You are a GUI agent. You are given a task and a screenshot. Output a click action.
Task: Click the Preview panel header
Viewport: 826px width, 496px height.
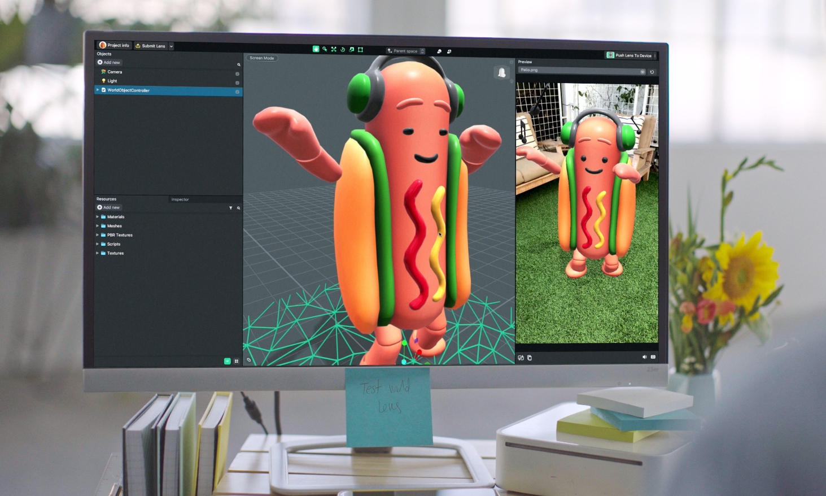525,62
